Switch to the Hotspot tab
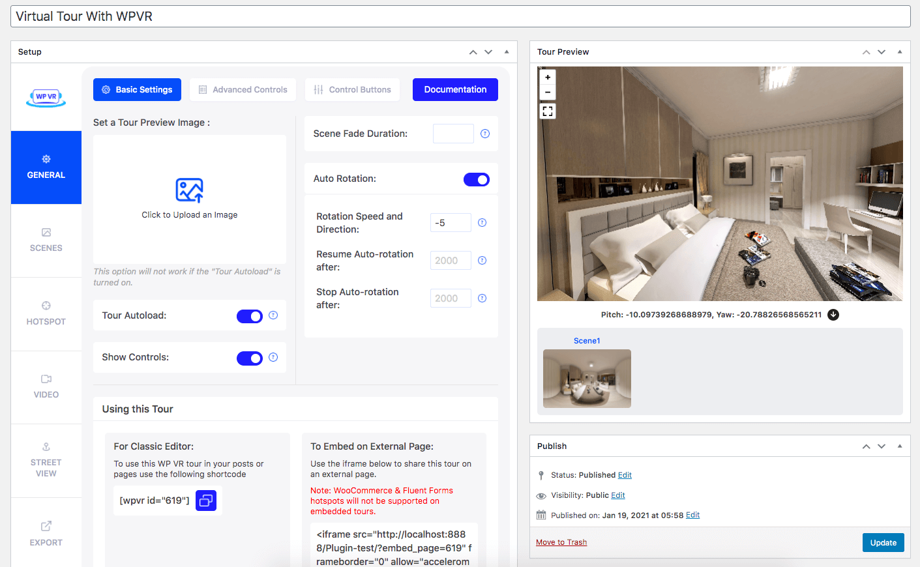Image resolution: width=920 pixels, height=567 pixels. tap(46, 314)
